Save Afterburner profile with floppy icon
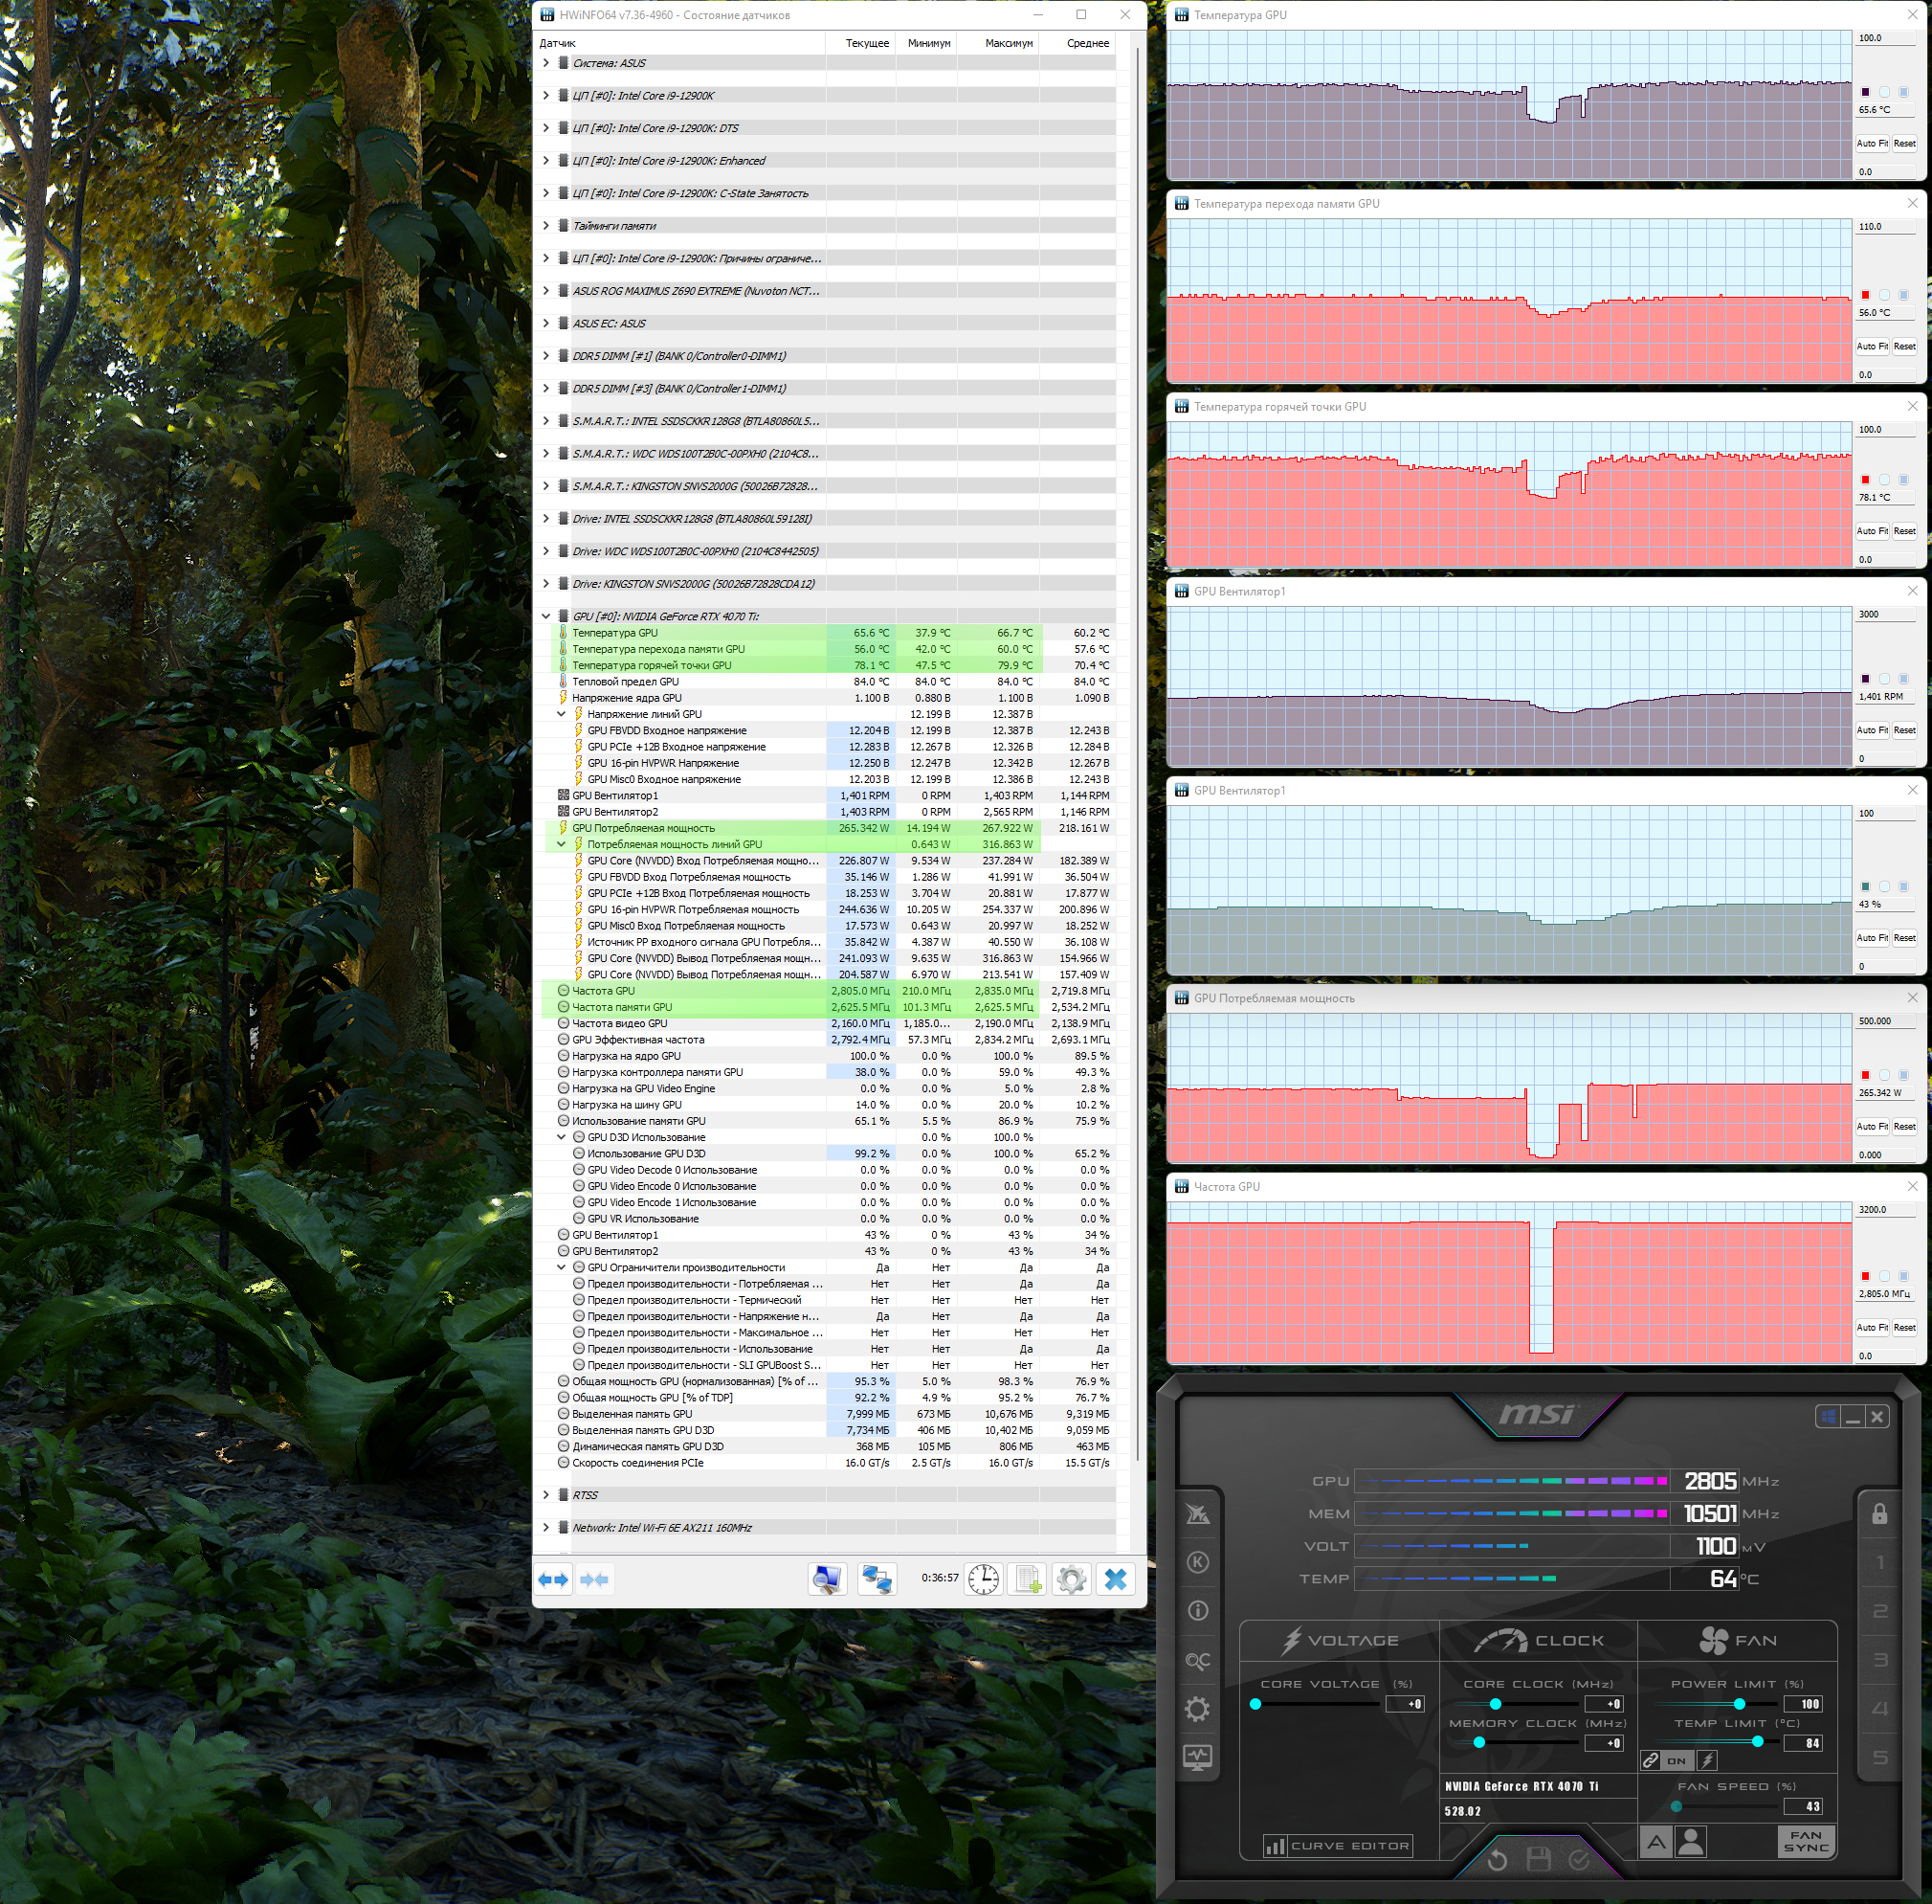 [x=1538, y=1860]
